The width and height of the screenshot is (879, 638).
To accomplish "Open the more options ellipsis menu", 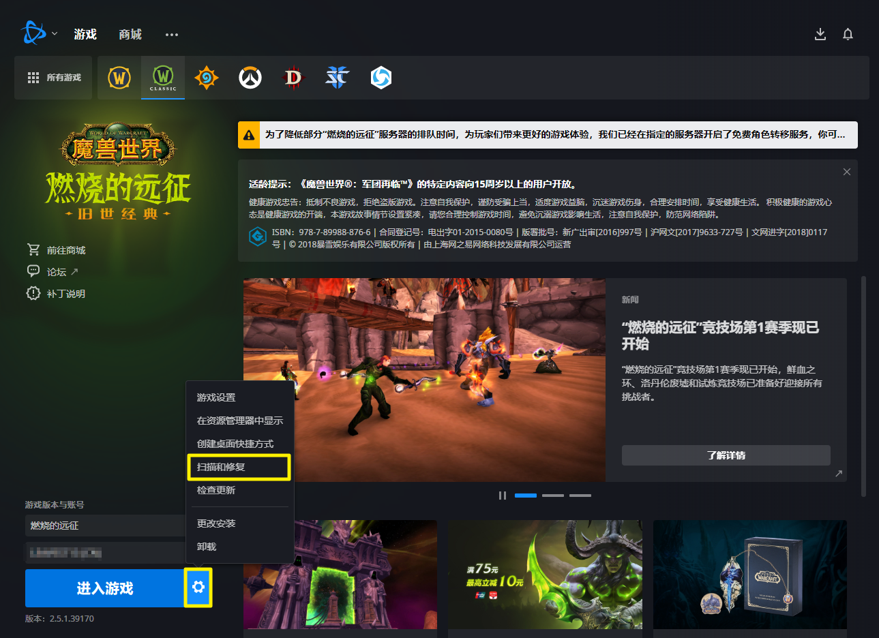I will (172, 34).
